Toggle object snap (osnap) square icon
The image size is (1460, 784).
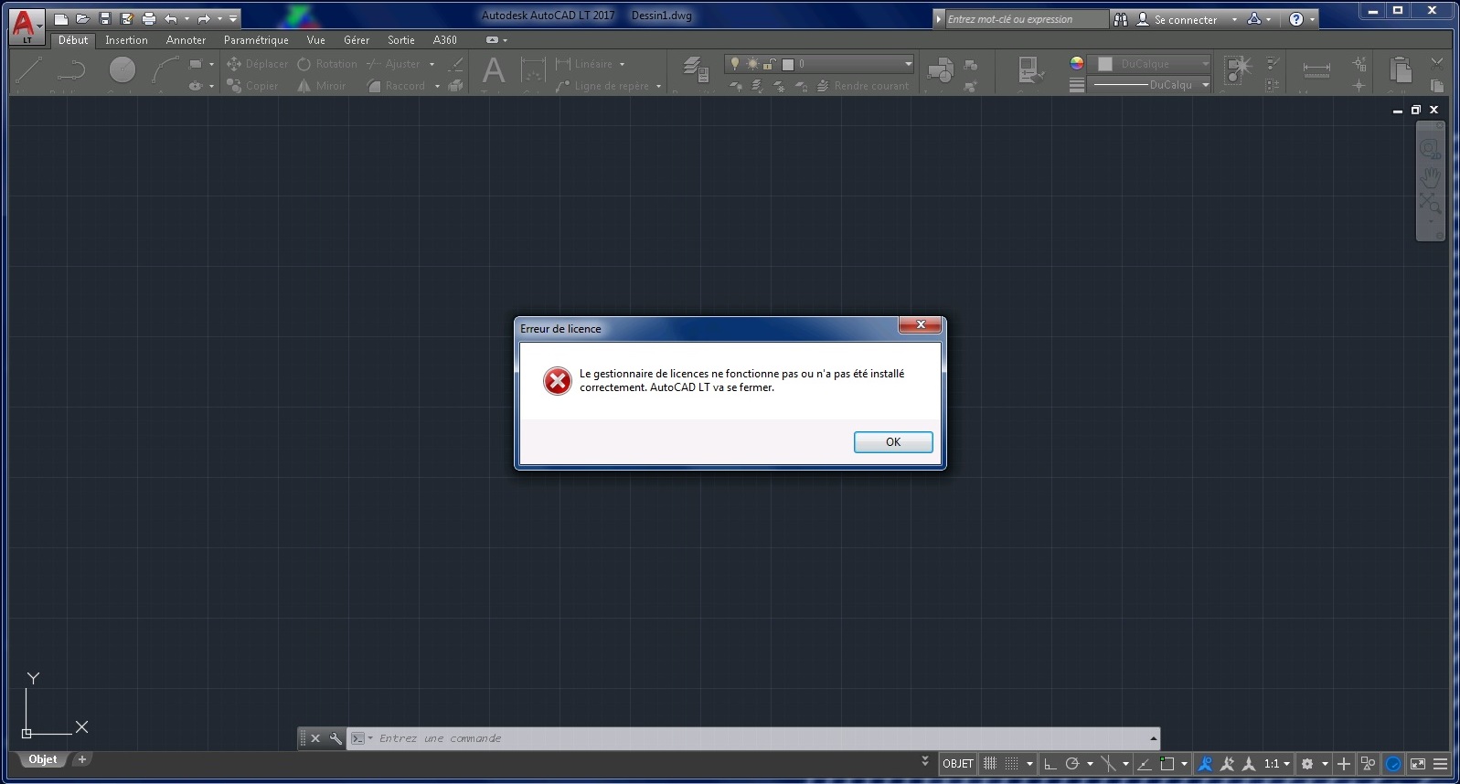(x=1167, y=764)
